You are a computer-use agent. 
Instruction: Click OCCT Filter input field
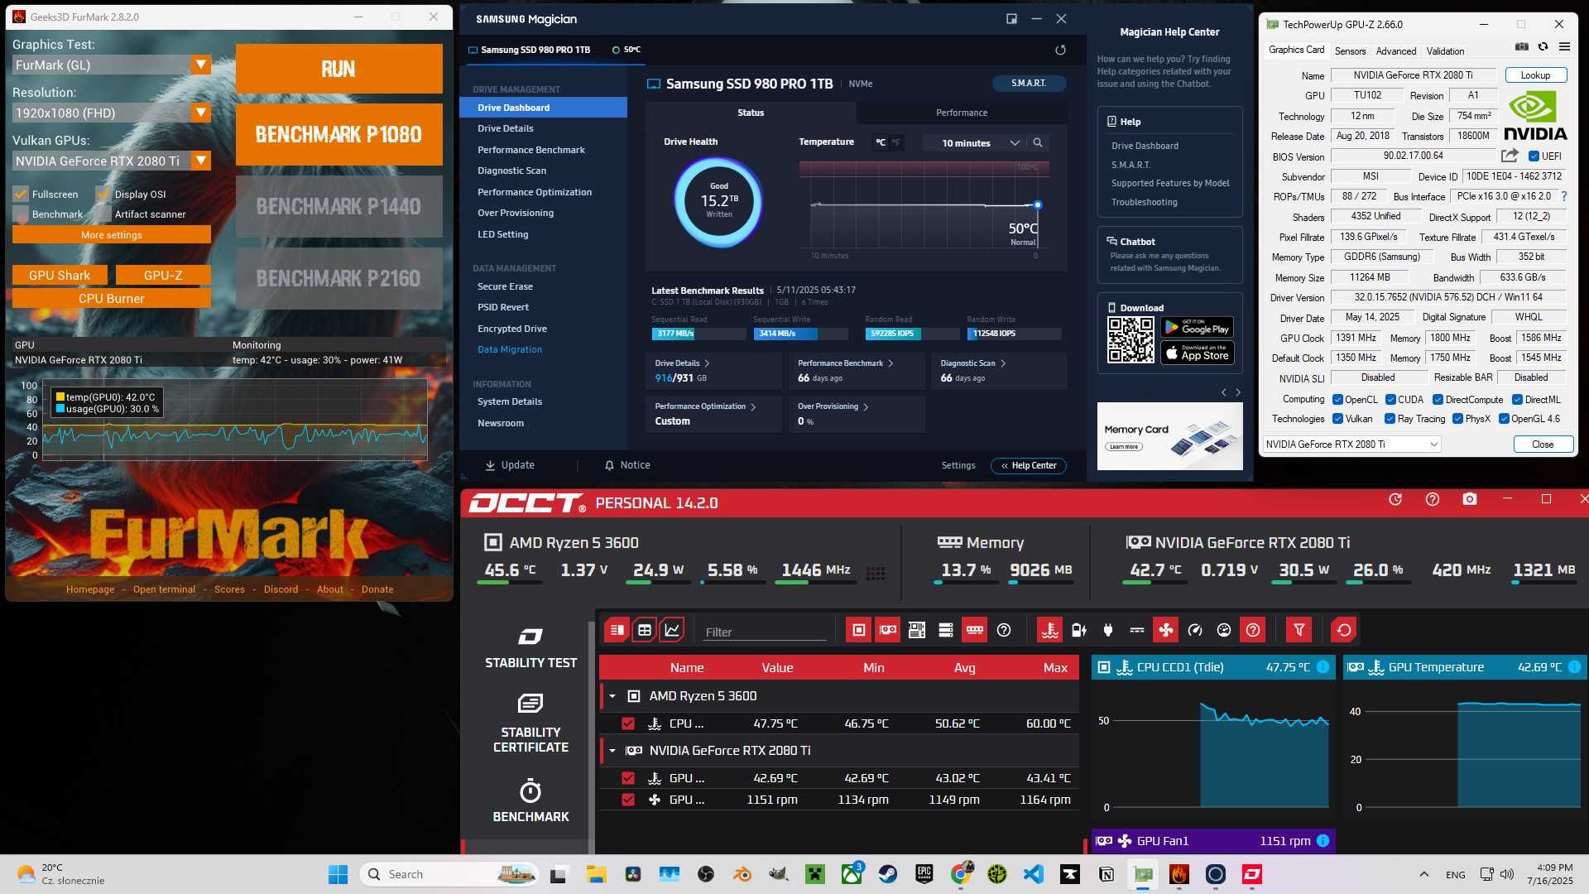tap(765, 632)
